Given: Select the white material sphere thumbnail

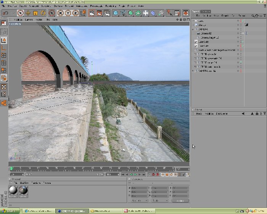Looking at the screenshot, I should pyautogui.click(x=13, y=192).
